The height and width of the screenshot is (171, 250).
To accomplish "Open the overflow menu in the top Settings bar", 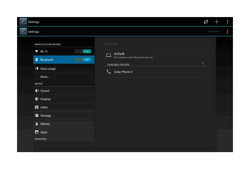I will 227,22.
